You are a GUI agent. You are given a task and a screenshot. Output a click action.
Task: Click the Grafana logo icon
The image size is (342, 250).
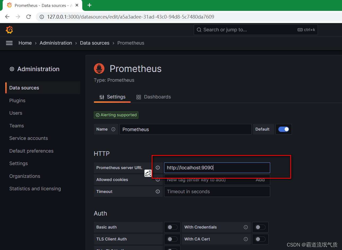[10, 30]
